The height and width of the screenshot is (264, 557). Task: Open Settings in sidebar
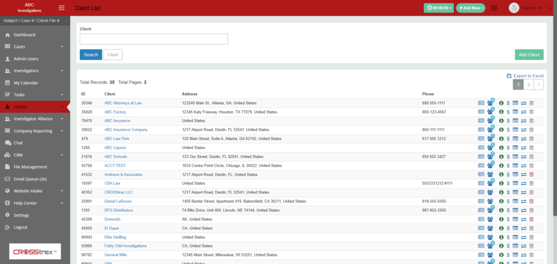(x=35, y=215)
